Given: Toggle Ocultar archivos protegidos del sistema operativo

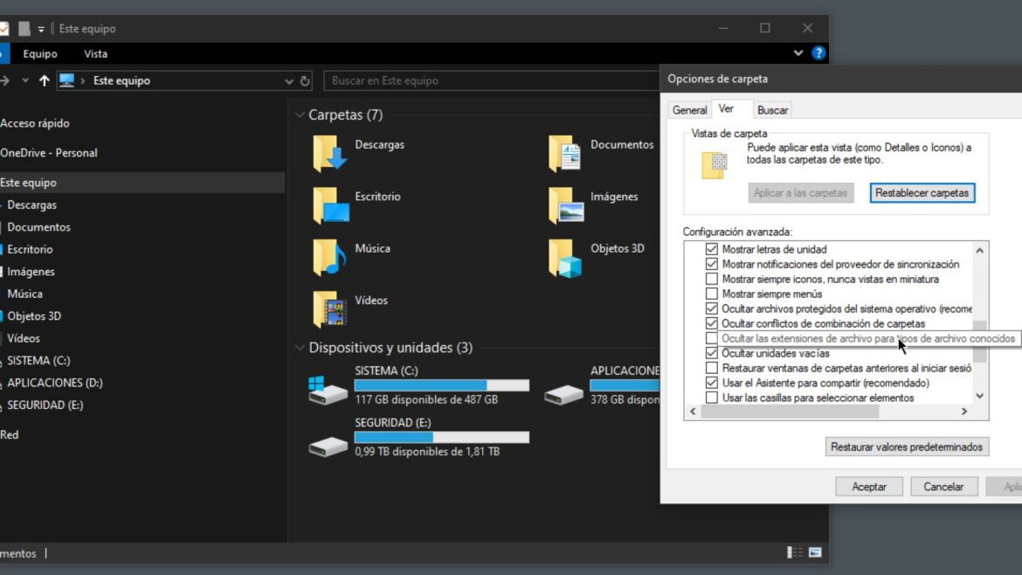Looking at the screenshot, I should click(711, 308).
